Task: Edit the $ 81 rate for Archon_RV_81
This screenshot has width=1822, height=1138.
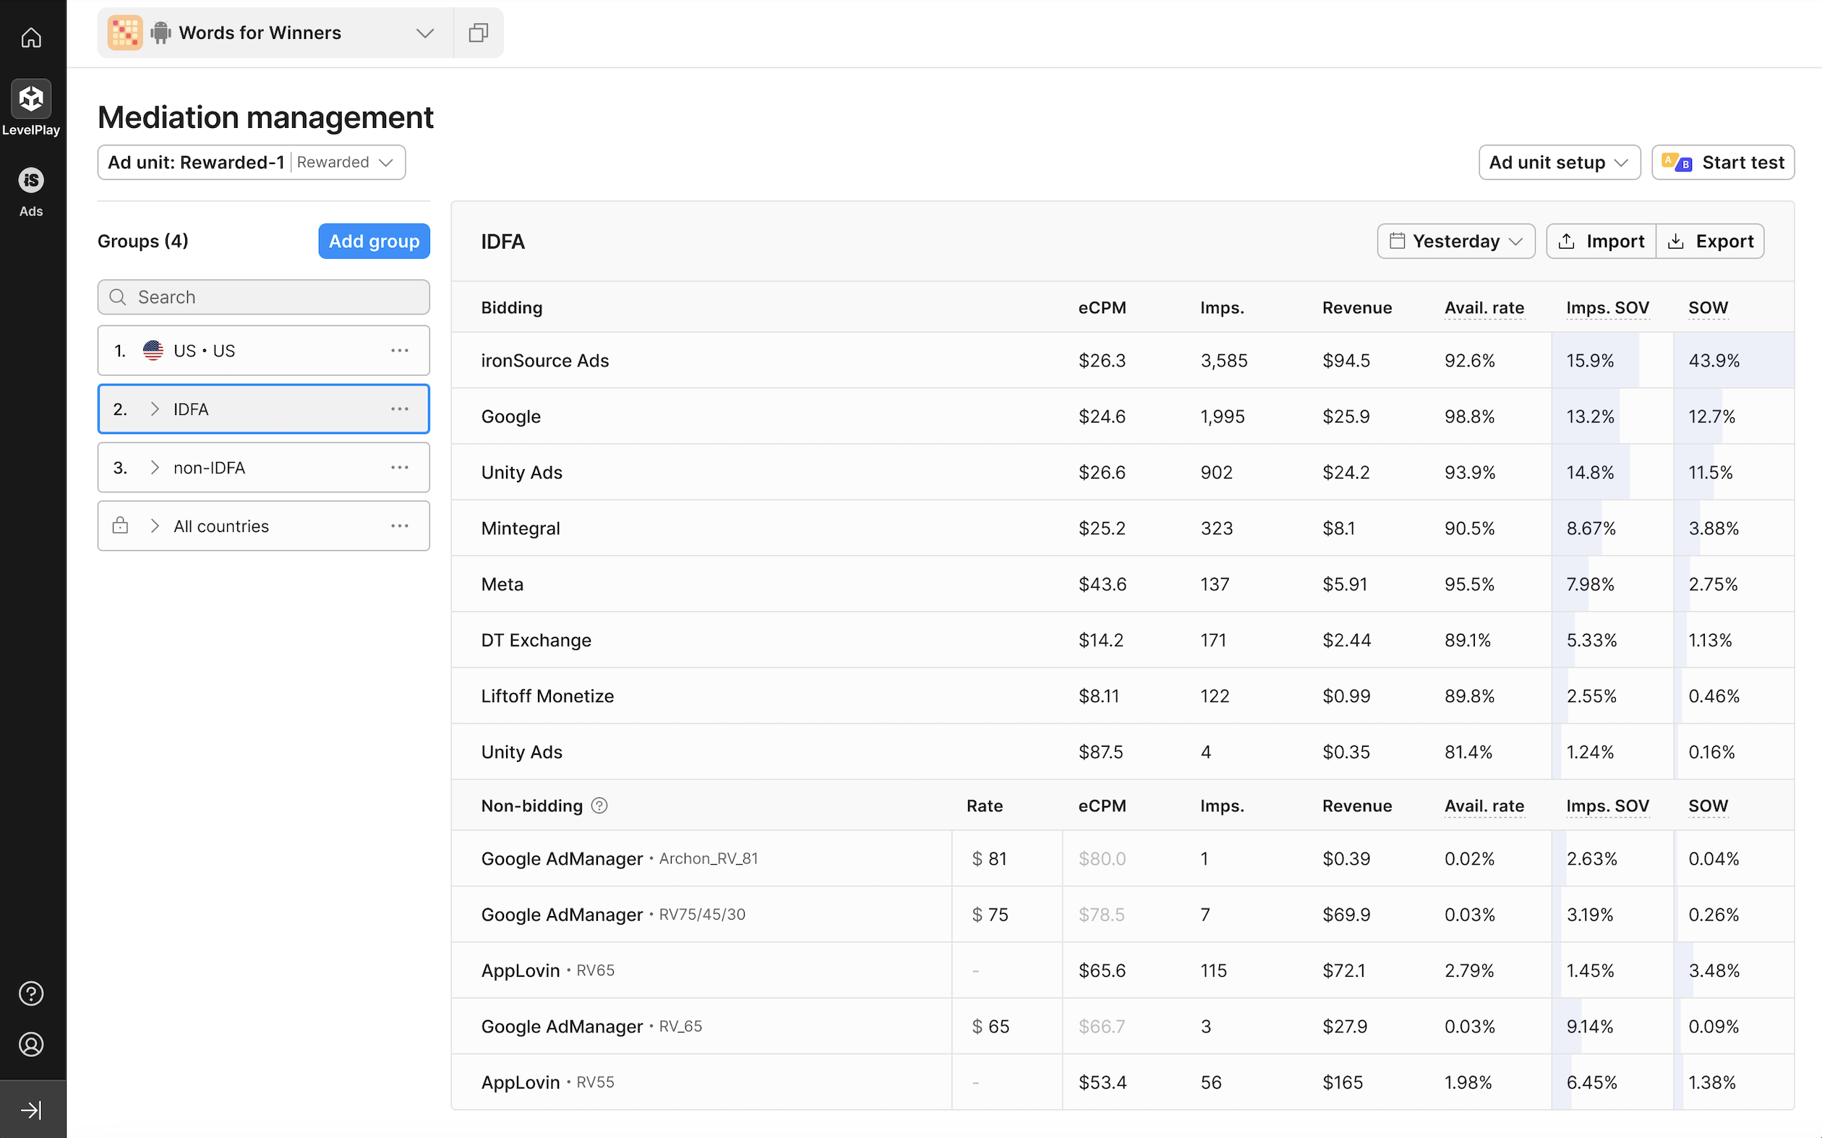Action: click(x=1007, y=859)
